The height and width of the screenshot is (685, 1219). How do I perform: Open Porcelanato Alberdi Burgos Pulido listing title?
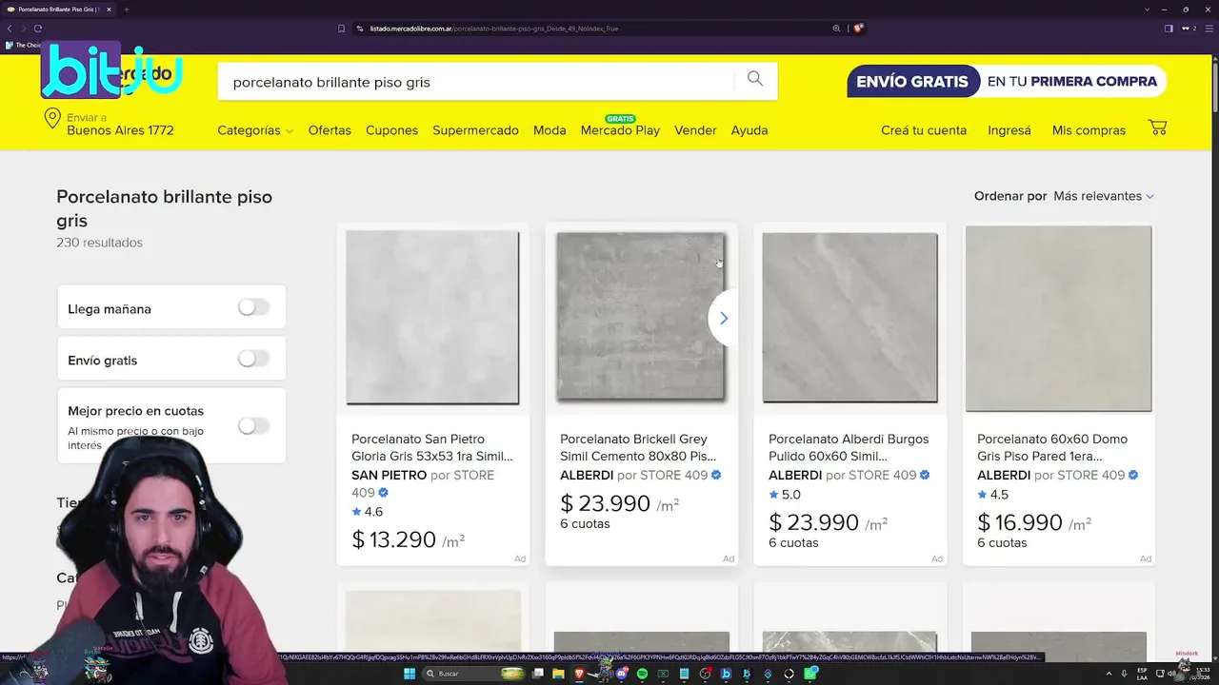(x=849, y=447)
